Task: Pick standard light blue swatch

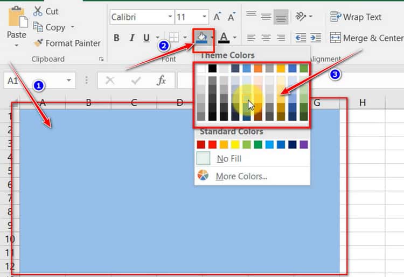Action: [269, 144]
